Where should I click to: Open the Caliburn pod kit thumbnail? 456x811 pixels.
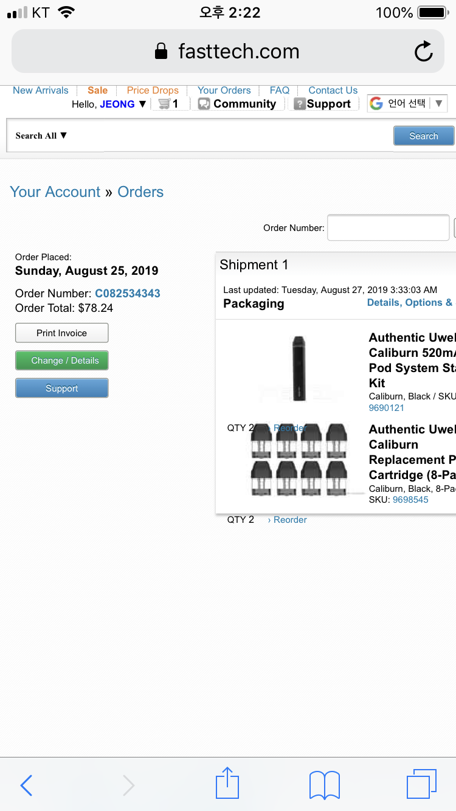tap(299, 368)
